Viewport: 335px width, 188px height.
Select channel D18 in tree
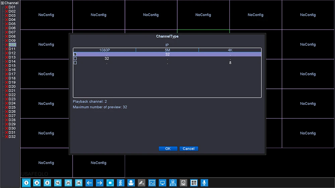click(12, 78)
